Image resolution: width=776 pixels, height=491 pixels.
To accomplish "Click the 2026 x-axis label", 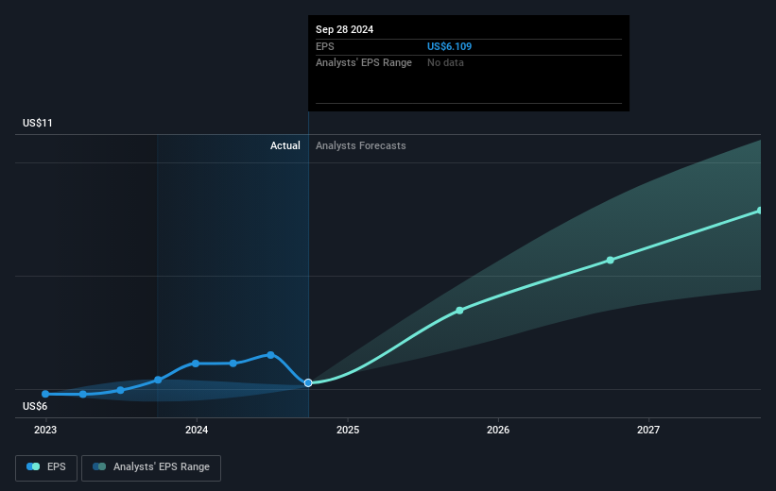I will [x=498, y=430].
